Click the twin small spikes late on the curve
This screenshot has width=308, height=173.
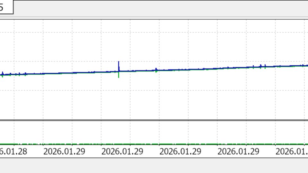[x=263, y=67]
